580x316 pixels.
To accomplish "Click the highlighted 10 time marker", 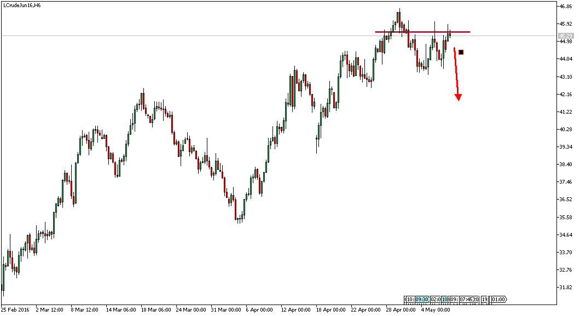I will [x=444, y=299].
